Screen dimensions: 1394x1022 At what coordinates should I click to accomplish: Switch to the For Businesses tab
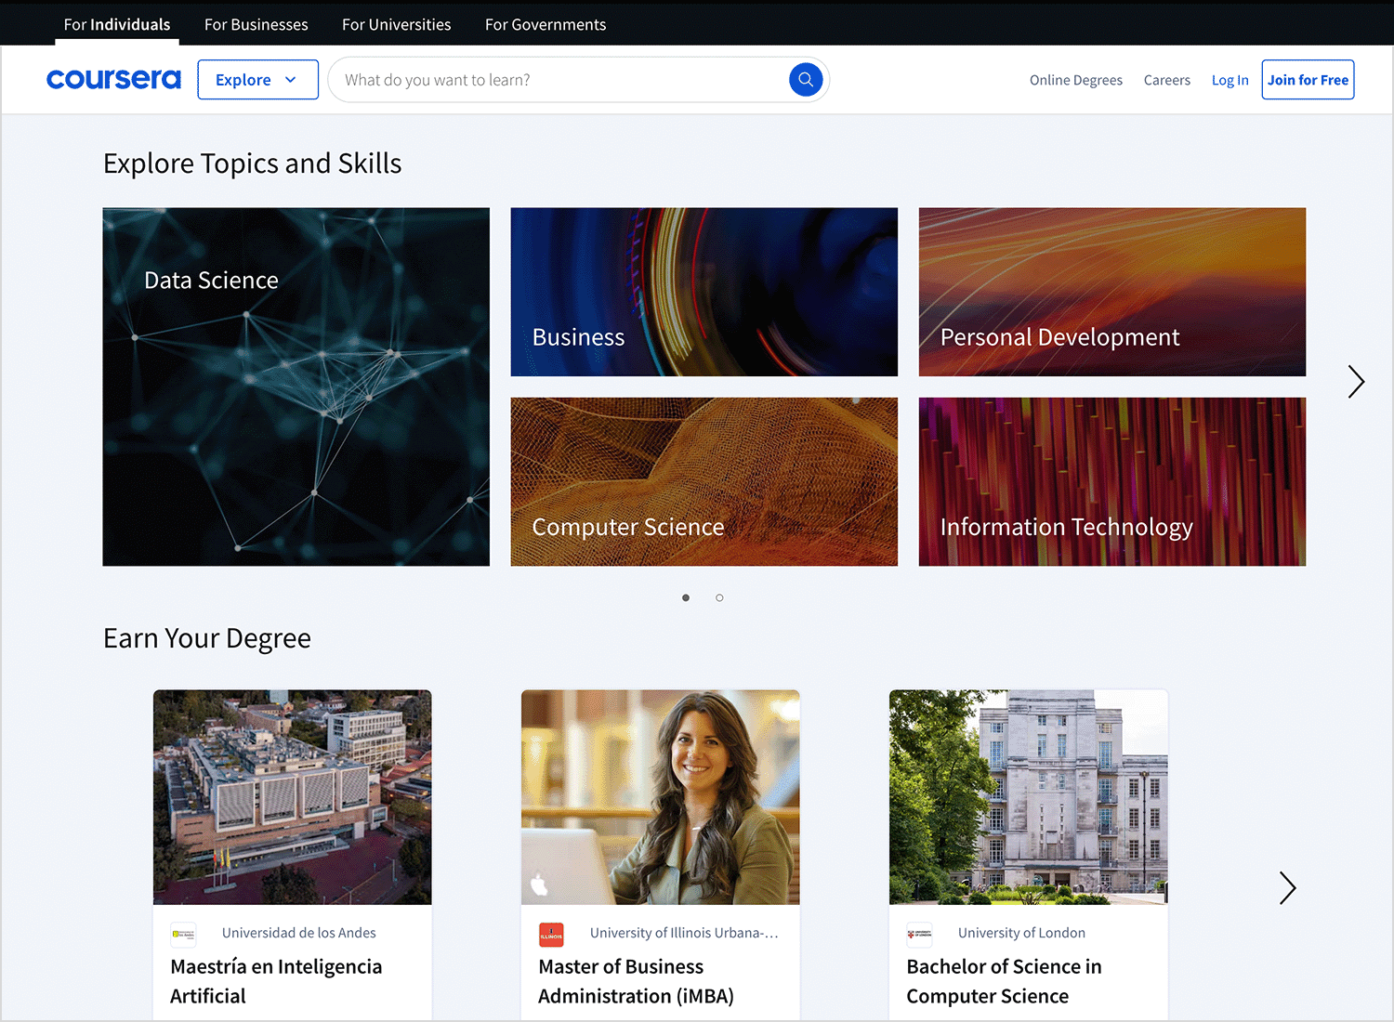256,24
